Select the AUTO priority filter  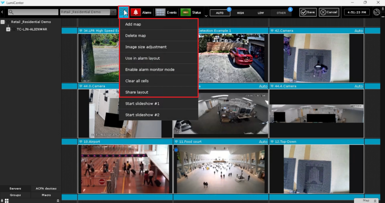(x=219, y=13)
